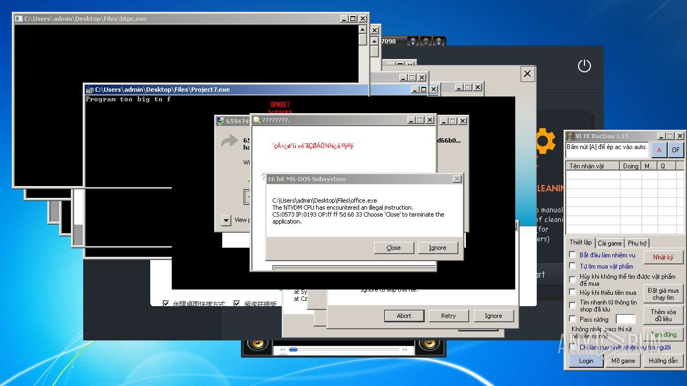Click the third round button on the 7098 player bar
The height and width of the screenshot is (386, 687).
click(x=438, y=41)
